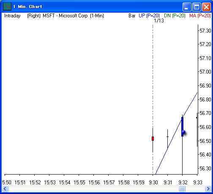Viewport: 213px width, 194px height.
Task: Click the scroll left arrow
Action: point(5,189)
